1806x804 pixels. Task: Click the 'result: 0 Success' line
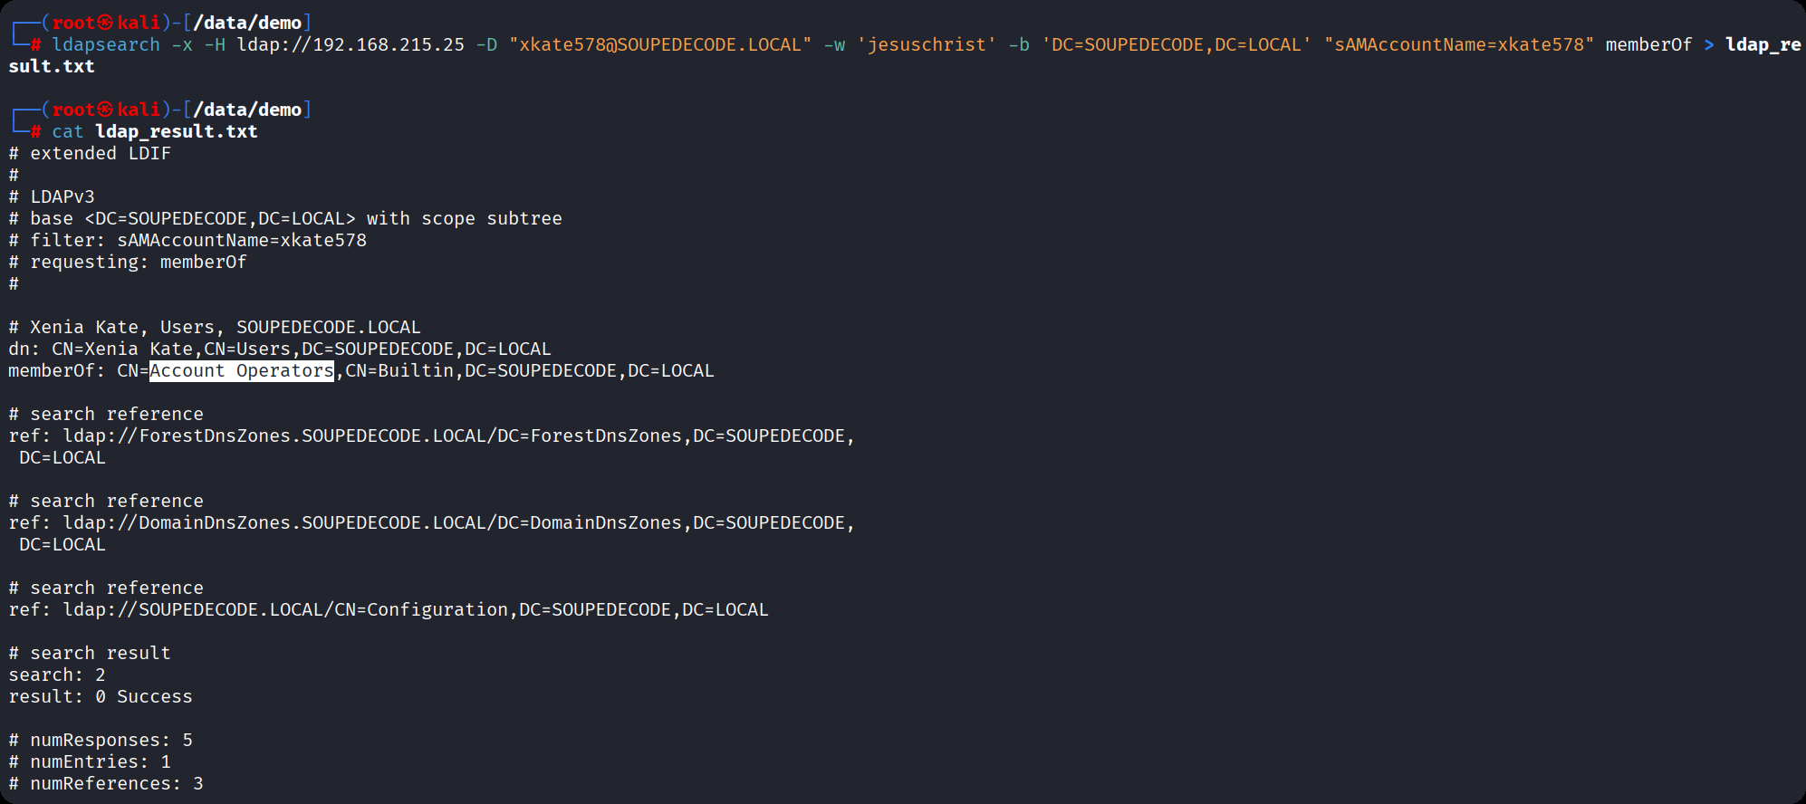(x=101, y=696)
